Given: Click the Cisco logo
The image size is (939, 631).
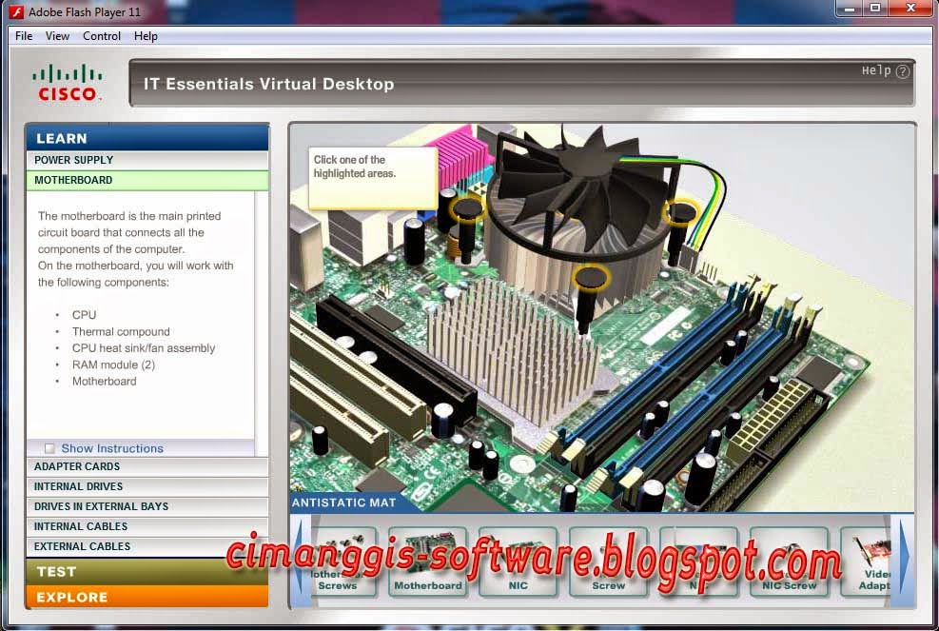Looking at the screenshot, I should (x=67, y=81).
